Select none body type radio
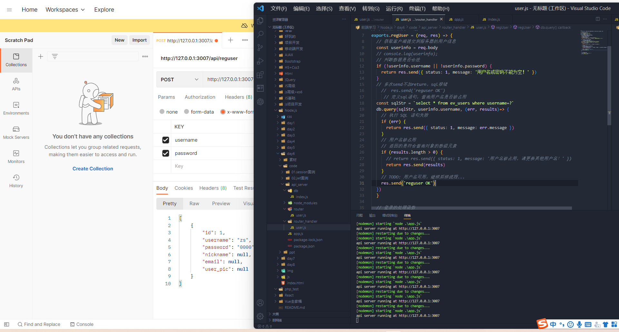 162,112
